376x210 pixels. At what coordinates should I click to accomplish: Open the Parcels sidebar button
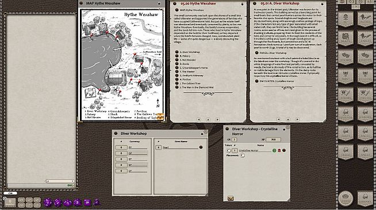point(365,95)
